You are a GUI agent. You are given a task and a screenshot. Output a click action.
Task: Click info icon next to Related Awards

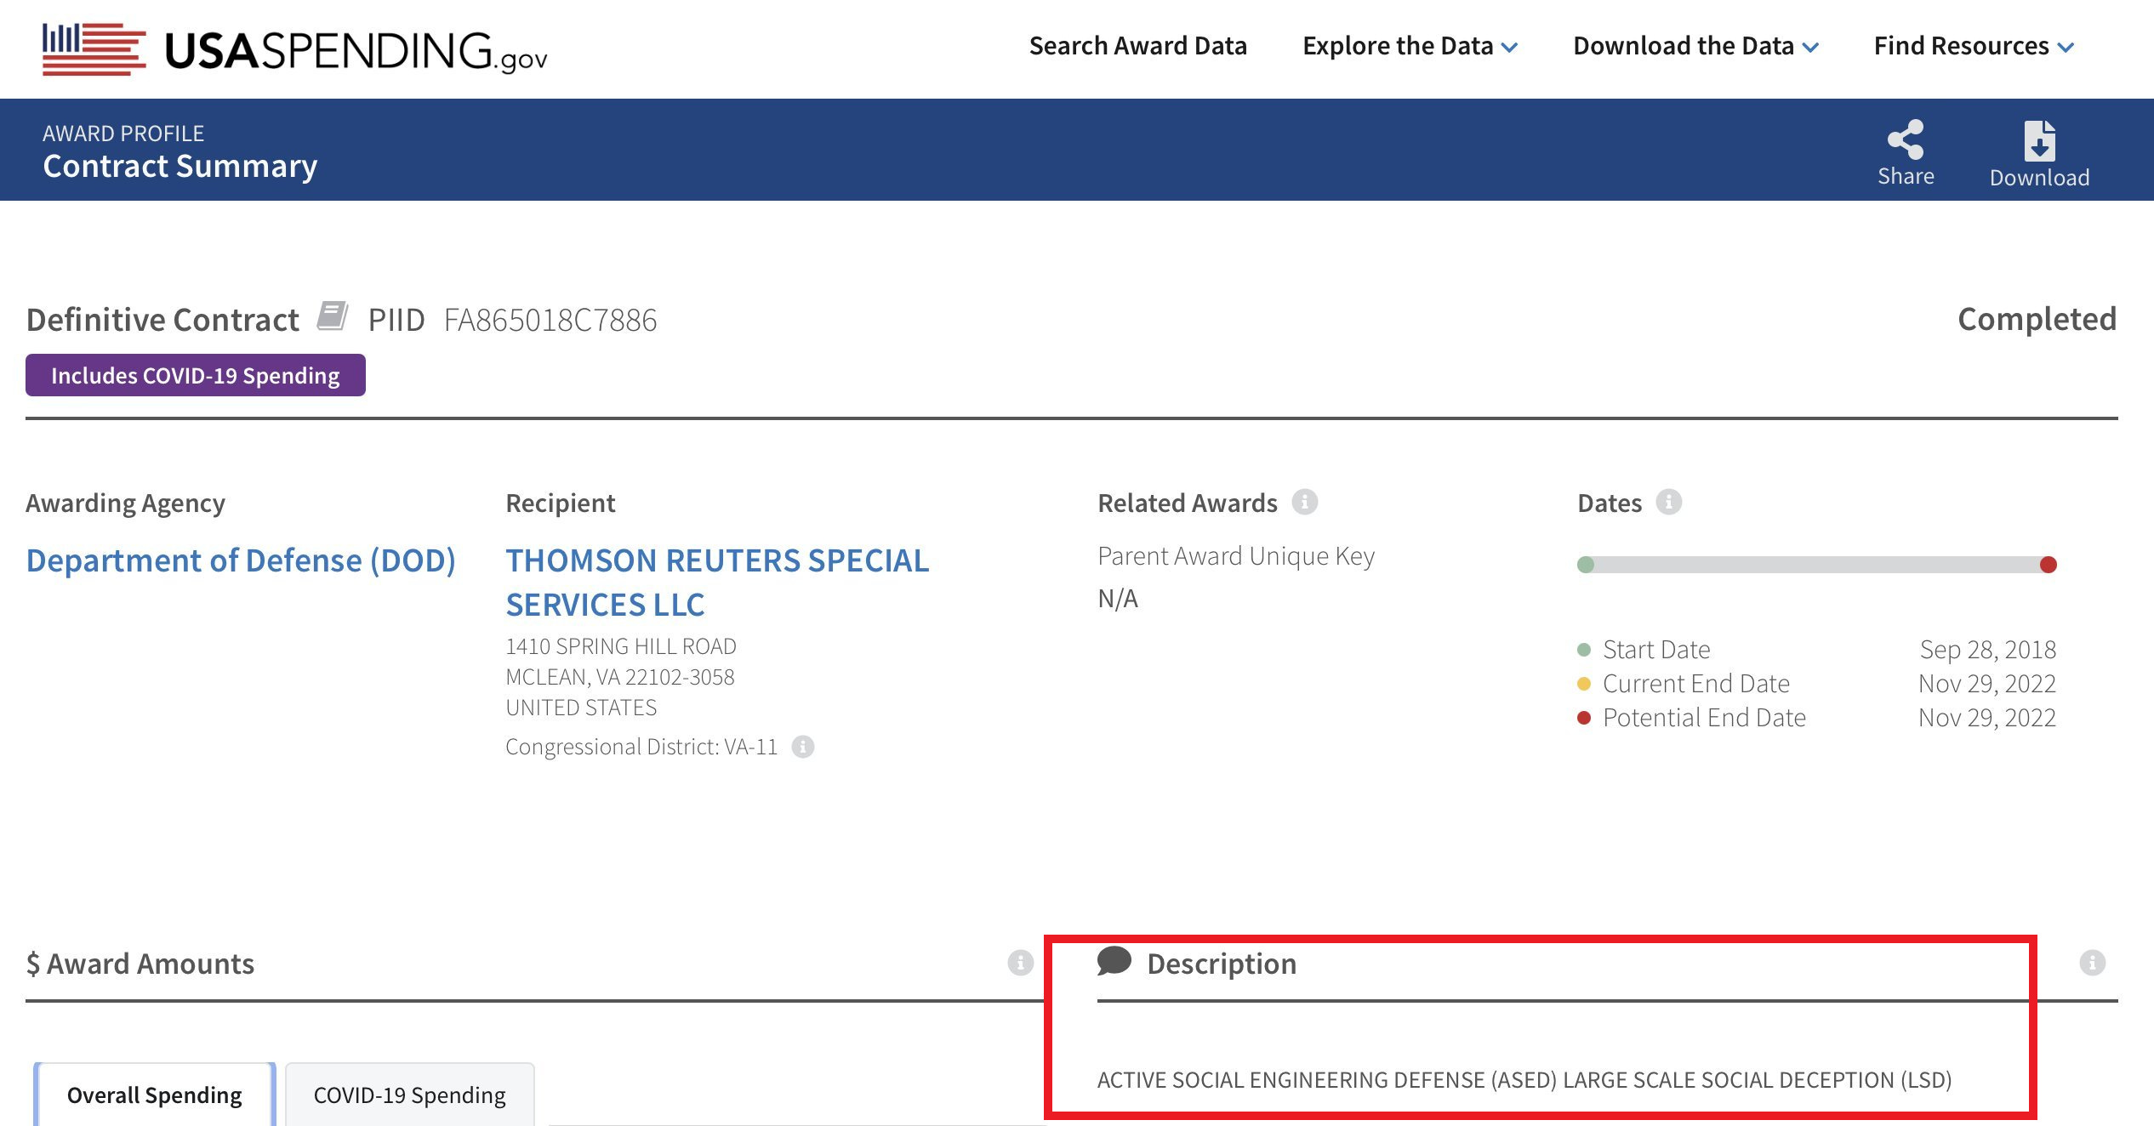tap(1305, 502)
